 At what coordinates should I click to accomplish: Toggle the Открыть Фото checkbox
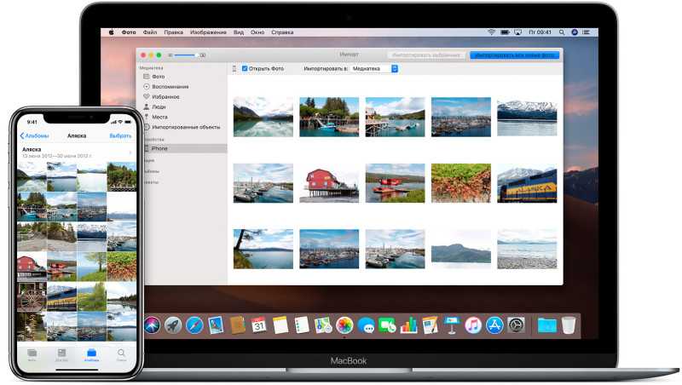coord(245,69)
